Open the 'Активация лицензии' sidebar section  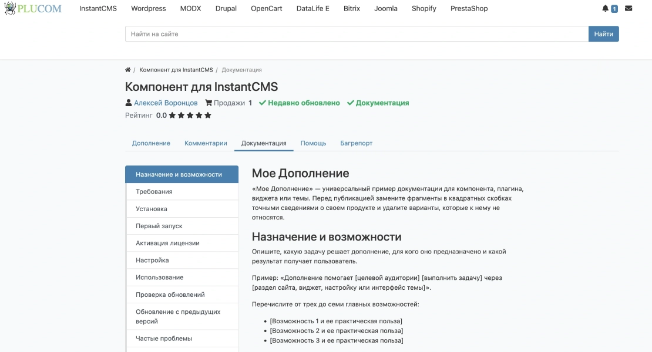pos(182,243)
